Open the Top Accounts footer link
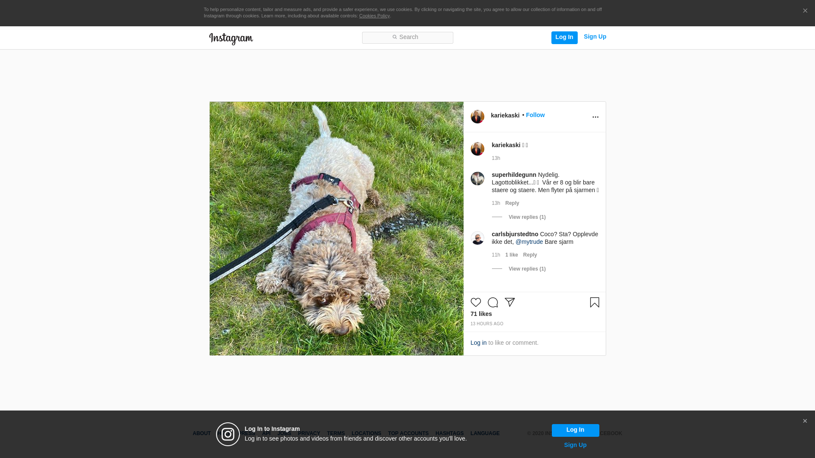This screenshot has width=815, height=458. point(408,433)
